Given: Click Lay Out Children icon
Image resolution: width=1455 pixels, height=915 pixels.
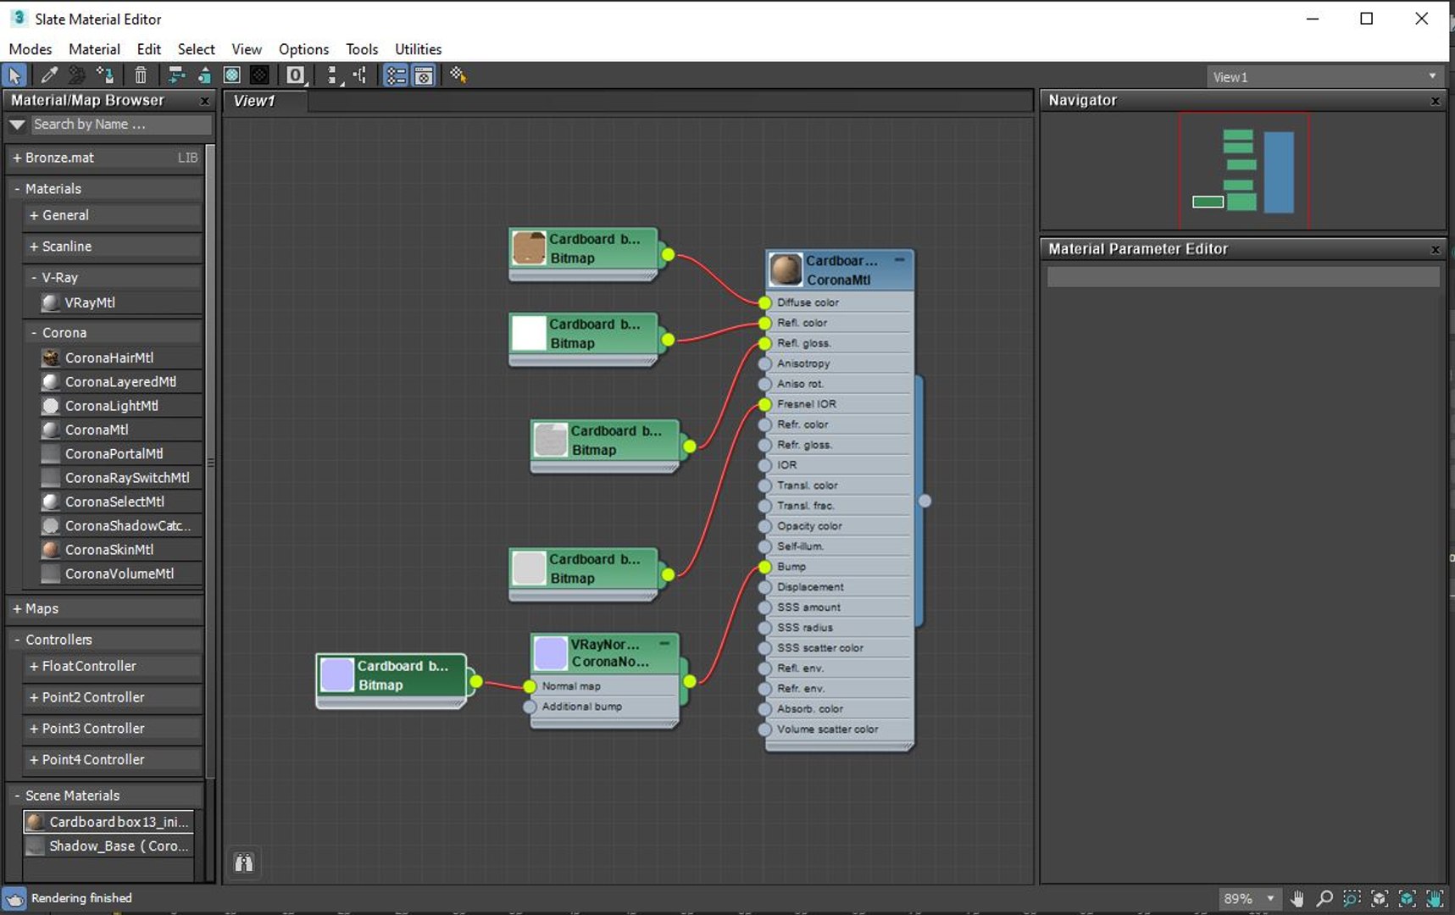Looking at the screenshot, I should point(360,75).
